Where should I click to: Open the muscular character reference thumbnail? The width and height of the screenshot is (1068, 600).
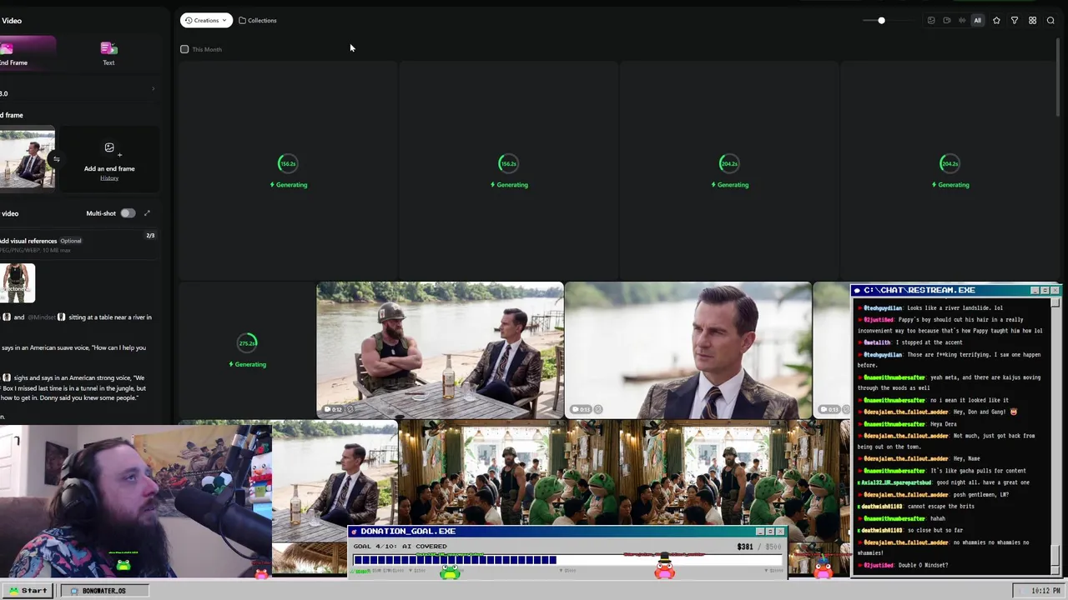(18, 283)
